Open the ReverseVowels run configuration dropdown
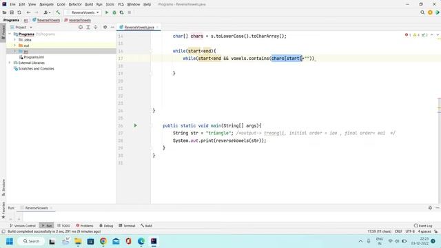The image size is (441, 248). pyautogui.click(x=83, y=12)
